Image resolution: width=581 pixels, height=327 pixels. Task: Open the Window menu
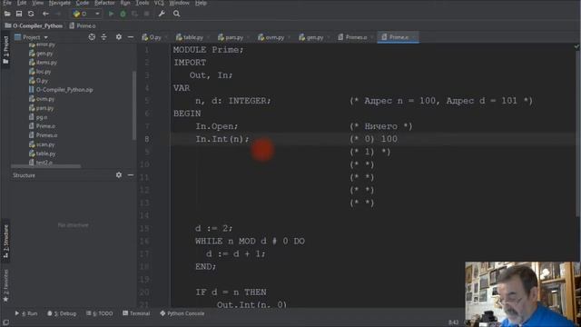pyautogui.click(x=179, y=3)
